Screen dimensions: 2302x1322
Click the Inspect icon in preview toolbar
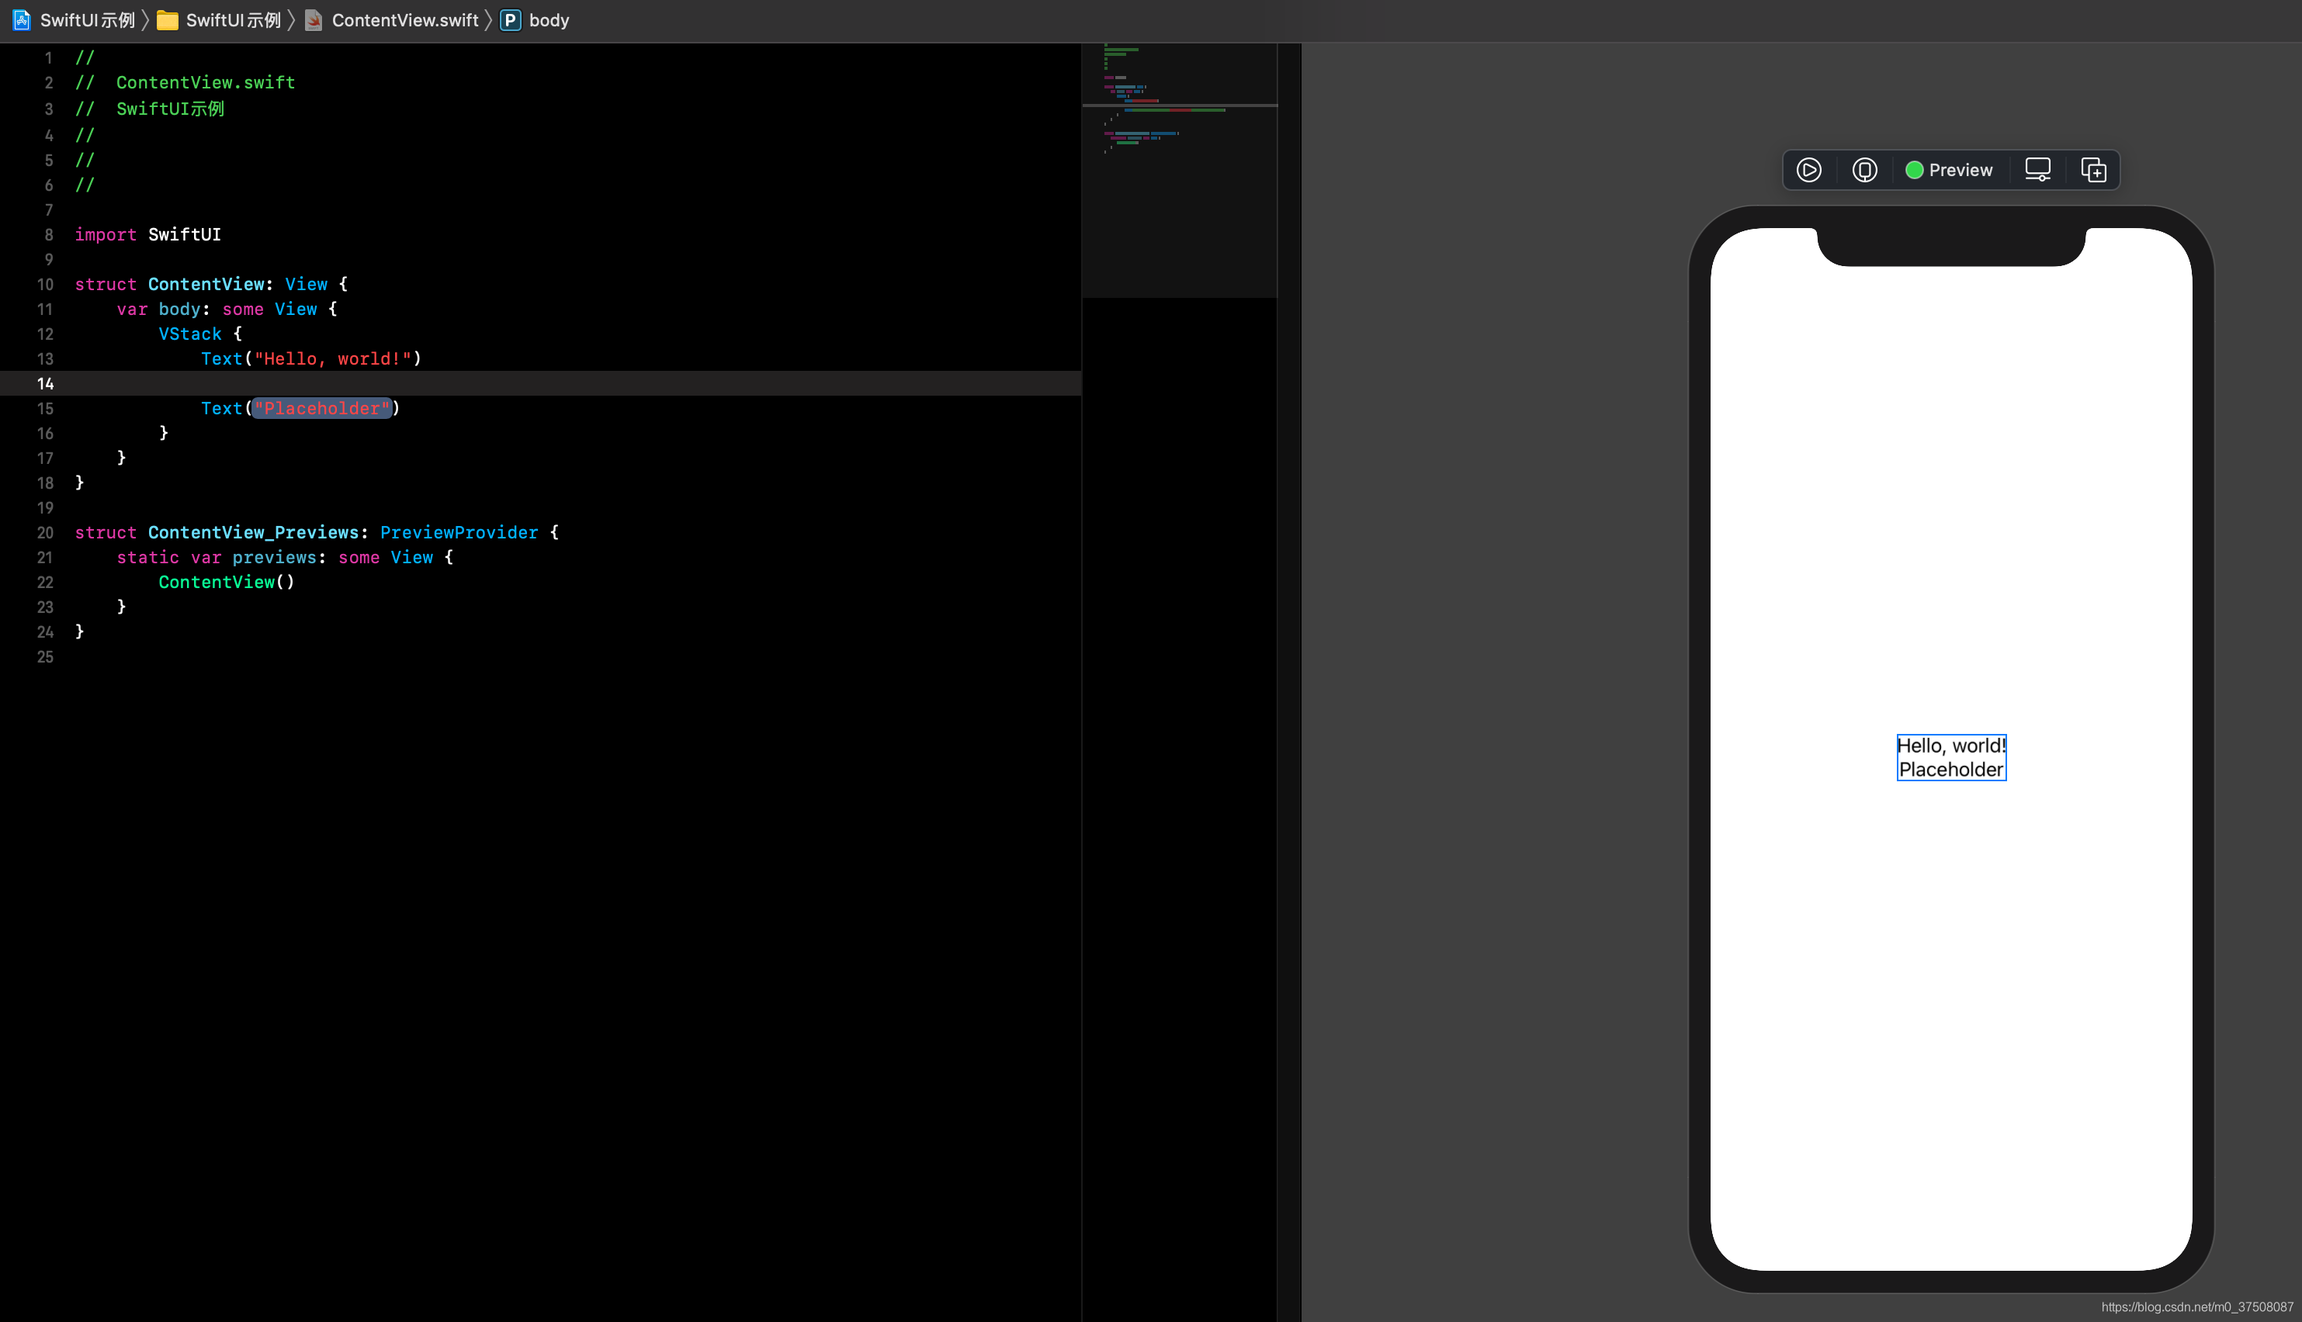click(x=1866, y=169)
